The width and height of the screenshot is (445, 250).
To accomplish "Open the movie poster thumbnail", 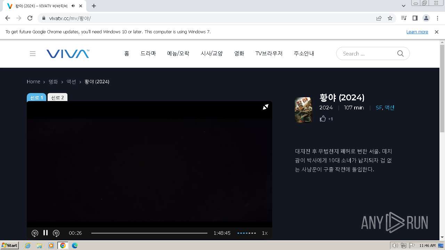I will (x=304, y=110).
